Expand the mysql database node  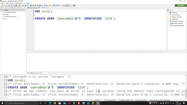tap(3, 14)
